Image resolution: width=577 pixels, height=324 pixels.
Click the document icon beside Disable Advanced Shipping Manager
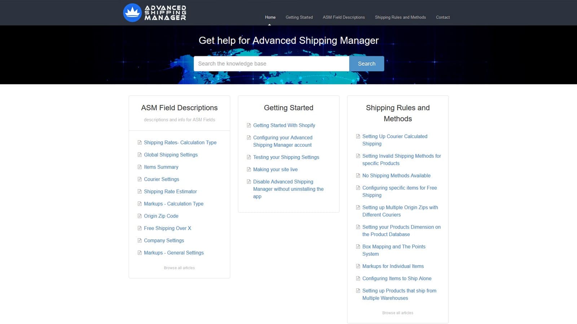tap(249, 182)
